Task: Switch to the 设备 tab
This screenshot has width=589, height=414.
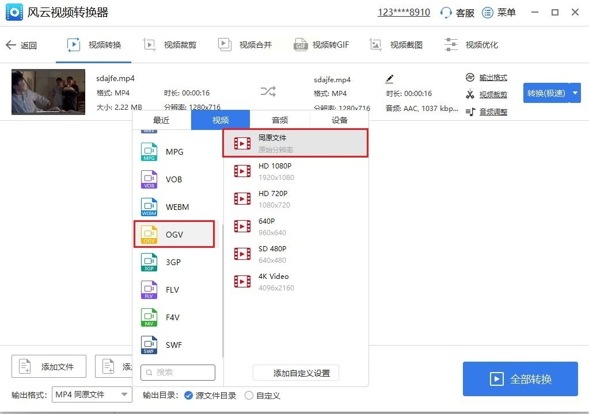Action: pyautogui.click(x=340, y=120)
